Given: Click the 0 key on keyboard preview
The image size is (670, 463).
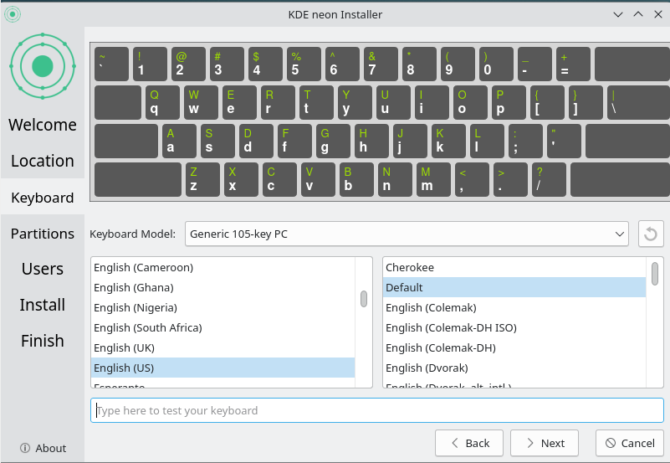Looking at the screenshot, I should click(x=496, y=64).
